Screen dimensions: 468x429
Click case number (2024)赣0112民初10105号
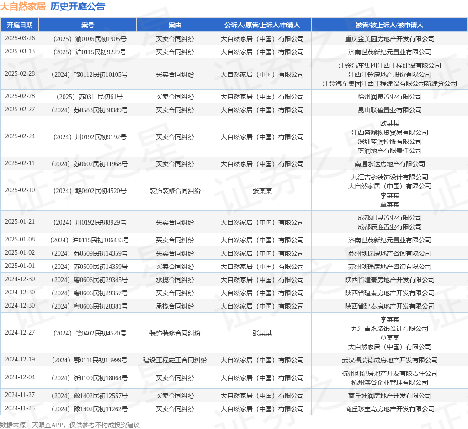coord(90,74)
